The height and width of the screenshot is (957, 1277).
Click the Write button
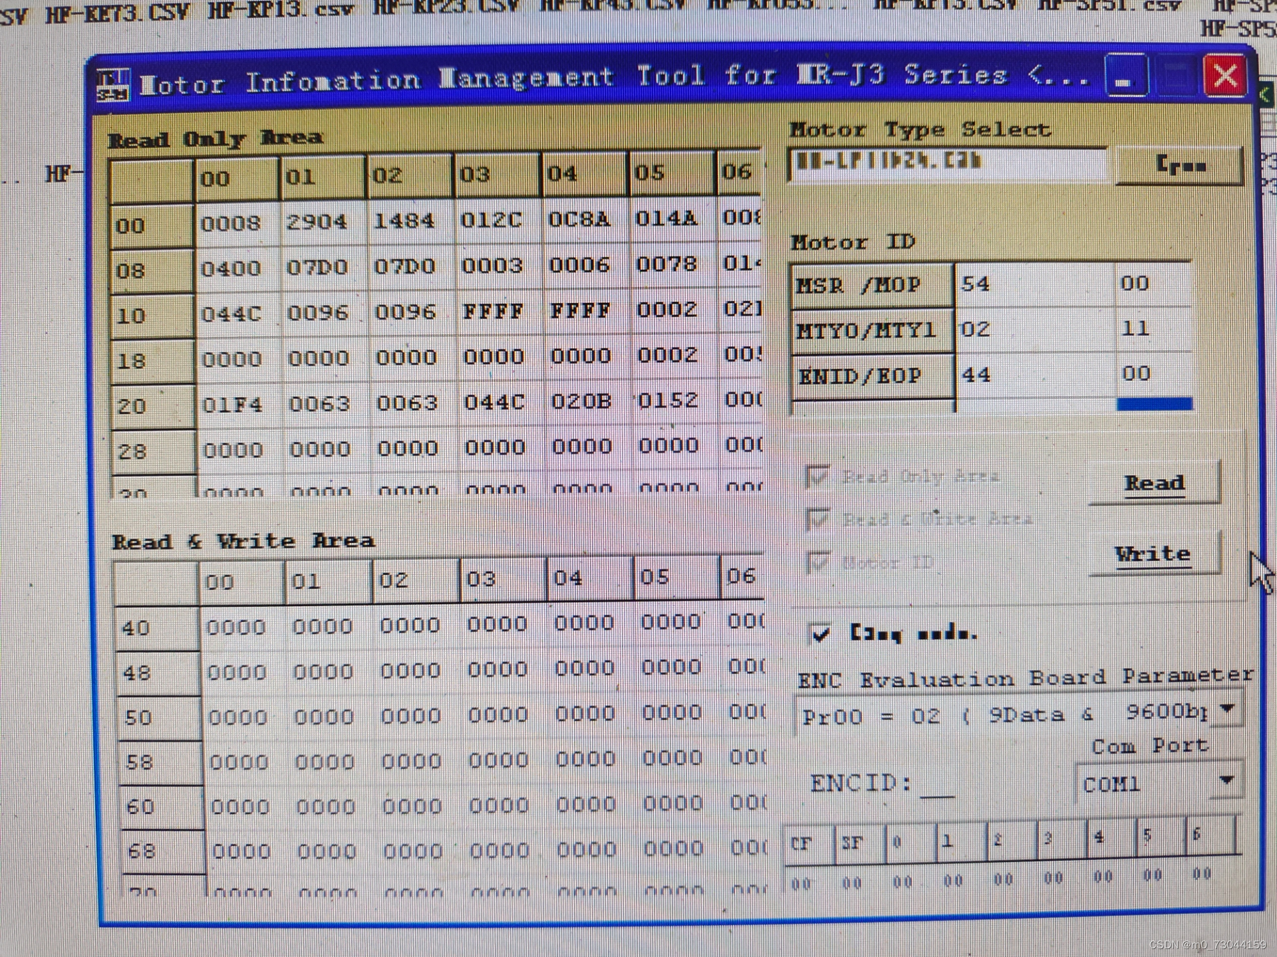(1154, 554)
